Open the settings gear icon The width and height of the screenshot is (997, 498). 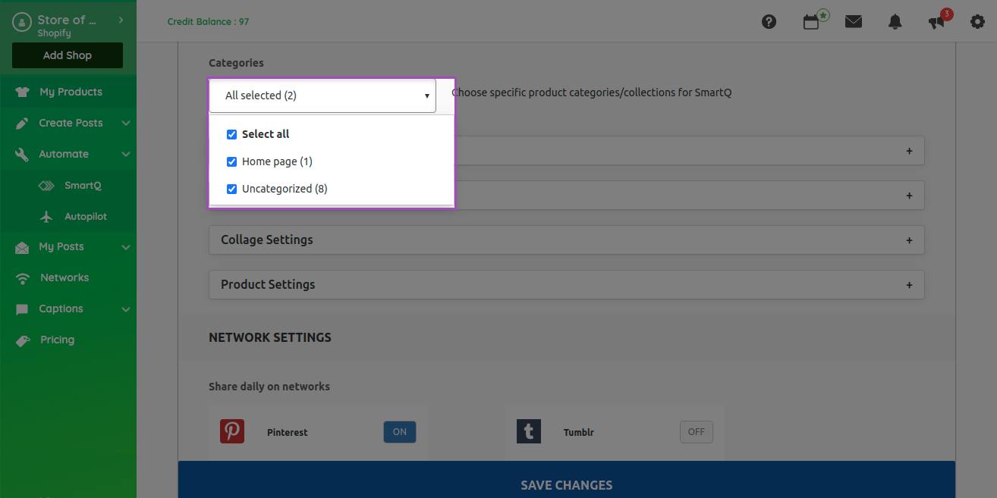(x=978, y=22)
